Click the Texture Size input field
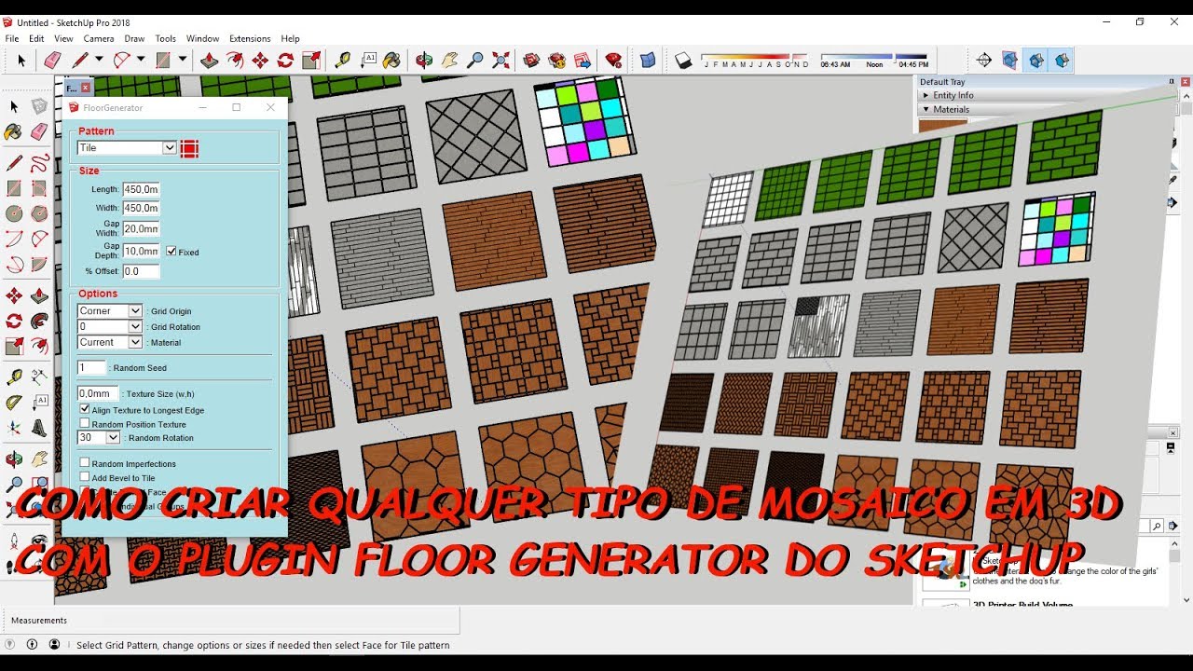 point(98,393)
